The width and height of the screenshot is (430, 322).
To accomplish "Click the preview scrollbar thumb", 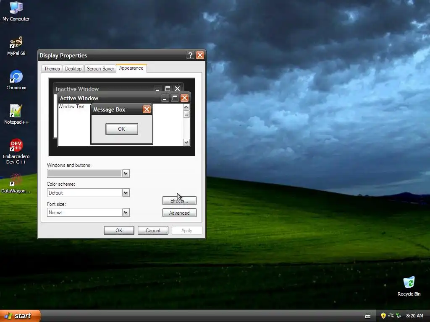I will pyautogui.click(x=186, y=114).
